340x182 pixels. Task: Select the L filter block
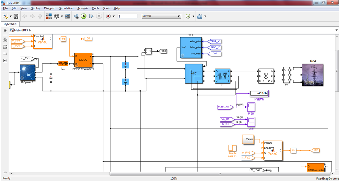(223, 76)
